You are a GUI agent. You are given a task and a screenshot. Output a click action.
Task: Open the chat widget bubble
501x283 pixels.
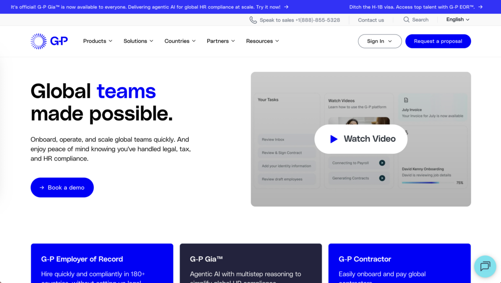pyautogui.click(x=485, y=267)
